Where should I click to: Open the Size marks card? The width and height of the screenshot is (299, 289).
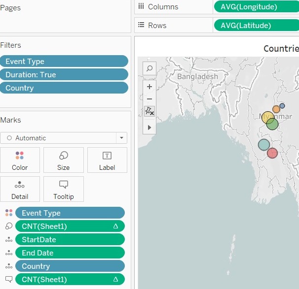click(x=63, y=160)
